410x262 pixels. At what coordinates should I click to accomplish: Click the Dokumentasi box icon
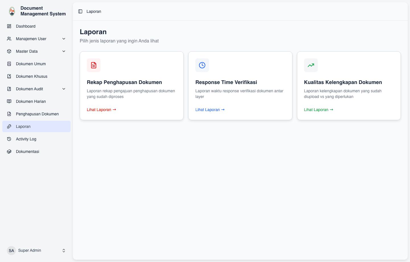click(x=9, y=152)
